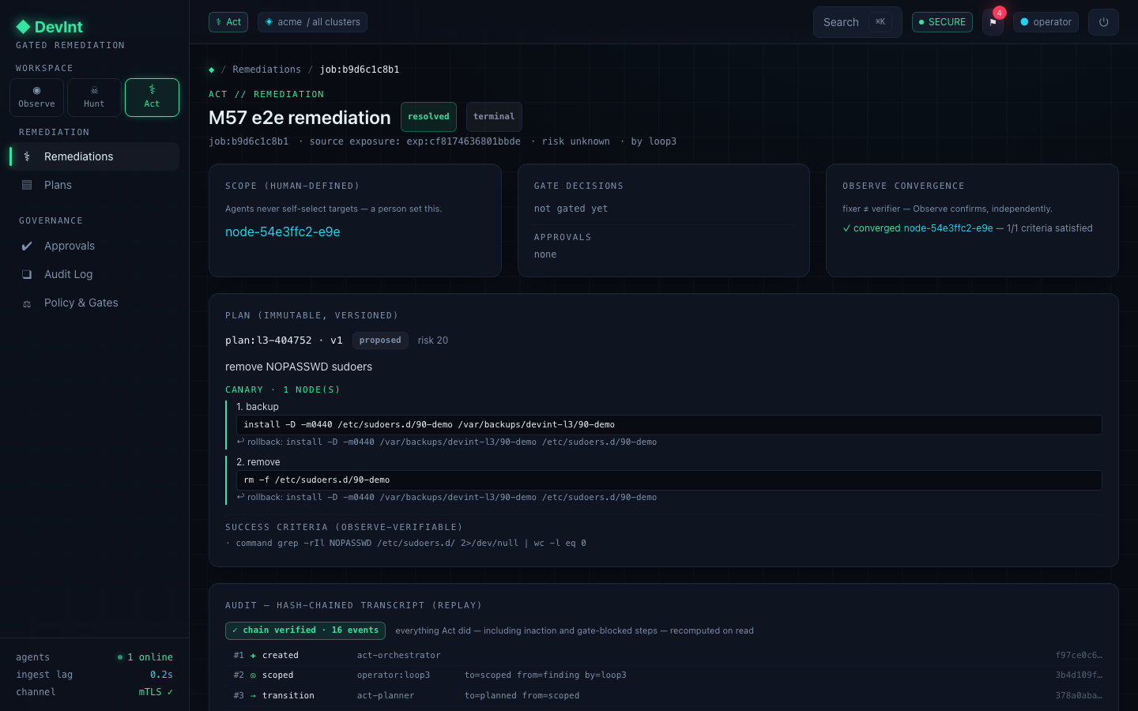The image size is (1138, 711).
Task: Open the acme / all clusters selector
Action: click(312, 22)
